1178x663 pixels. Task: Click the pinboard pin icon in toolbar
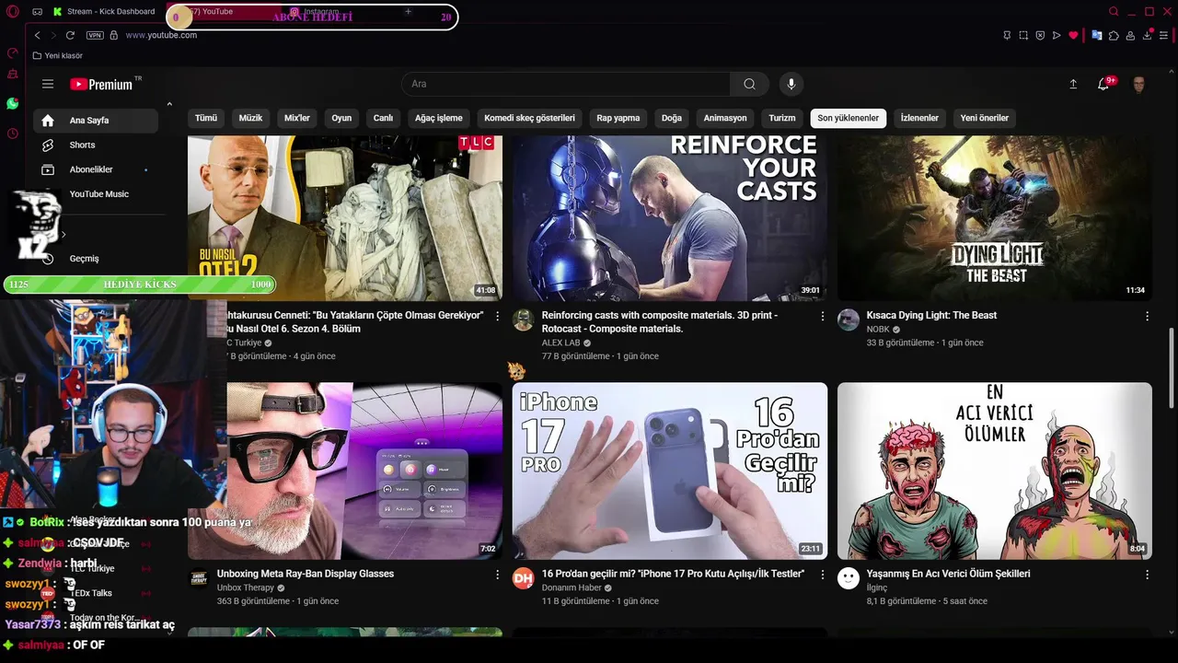click(1007, 35)
